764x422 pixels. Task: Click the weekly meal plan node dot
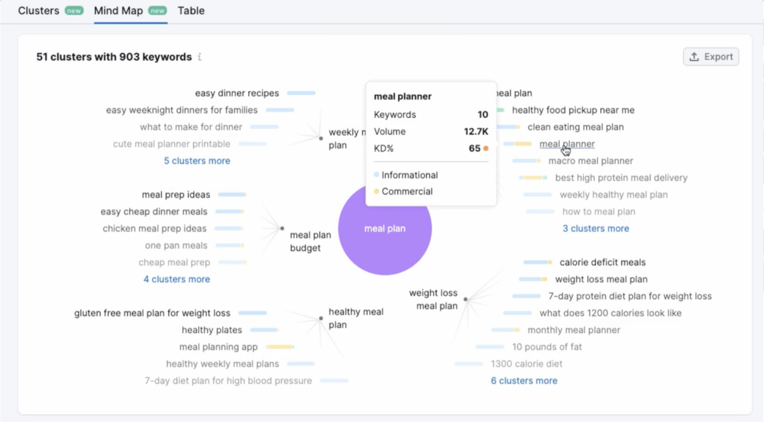pos(321,138)
